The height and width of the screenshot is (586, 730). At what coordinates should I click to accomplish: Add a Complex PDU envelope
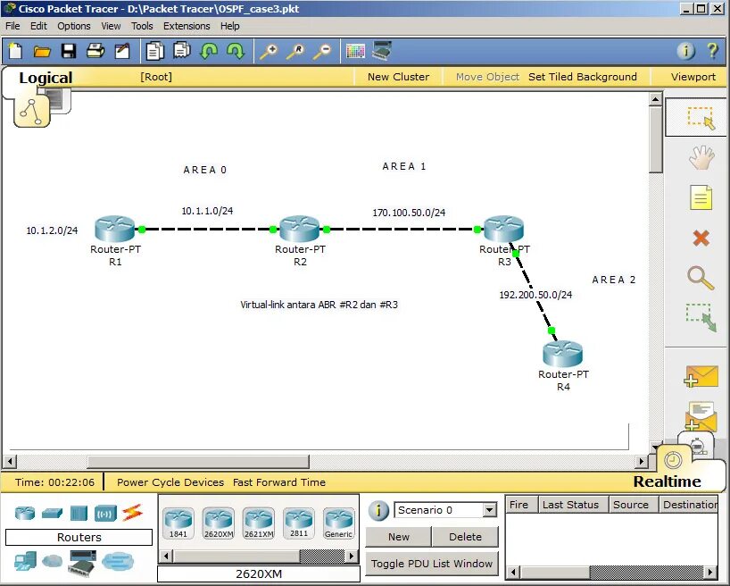coord(701,416)
